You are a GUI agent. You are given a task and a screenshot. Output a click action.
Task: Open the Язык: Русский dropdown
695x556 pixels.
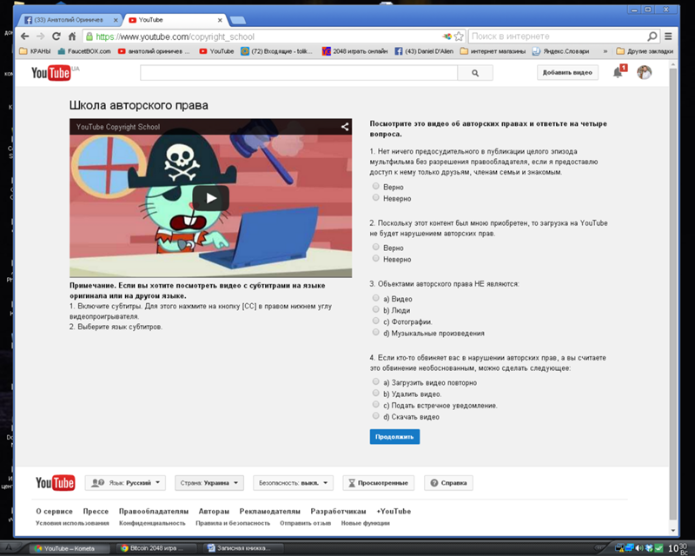click(x=125, y=483)
